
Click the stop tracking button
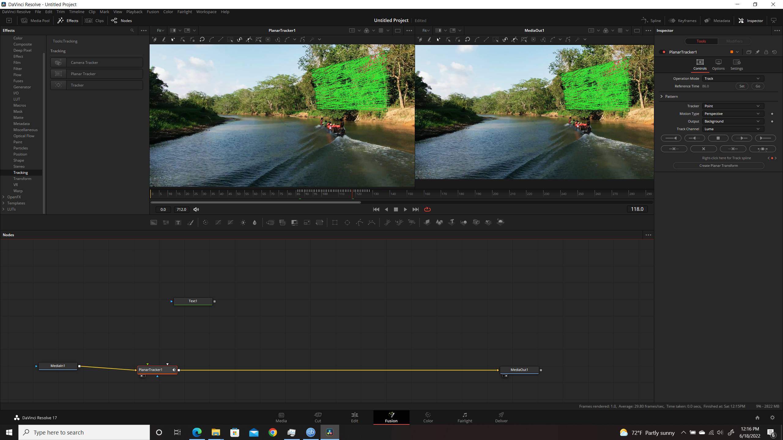[718, 138]
